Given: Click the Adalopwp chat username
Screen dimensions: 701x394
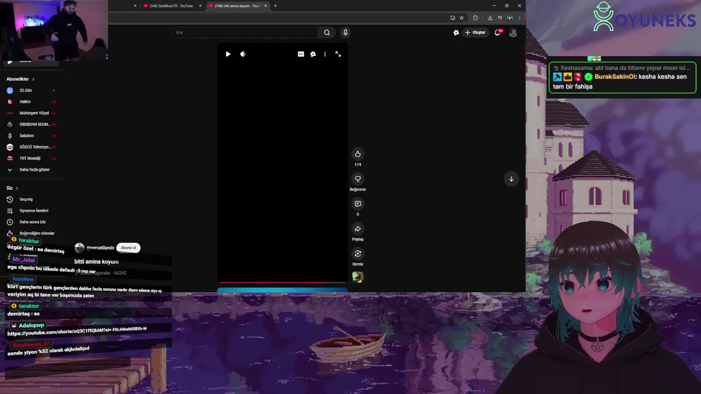Looking at the screenshot, I should click(31, 326).
